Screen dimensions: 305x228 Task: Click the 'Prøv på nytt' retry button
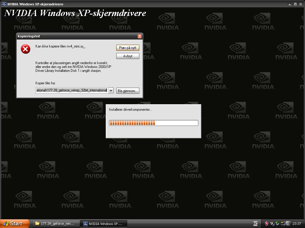(x=127, y=48)
